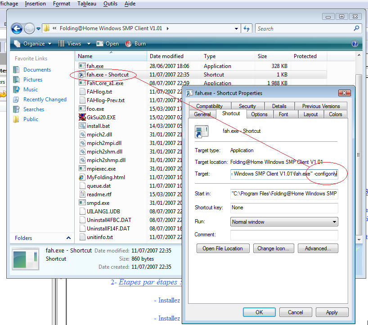Open Public in Favorite Links

31,119
